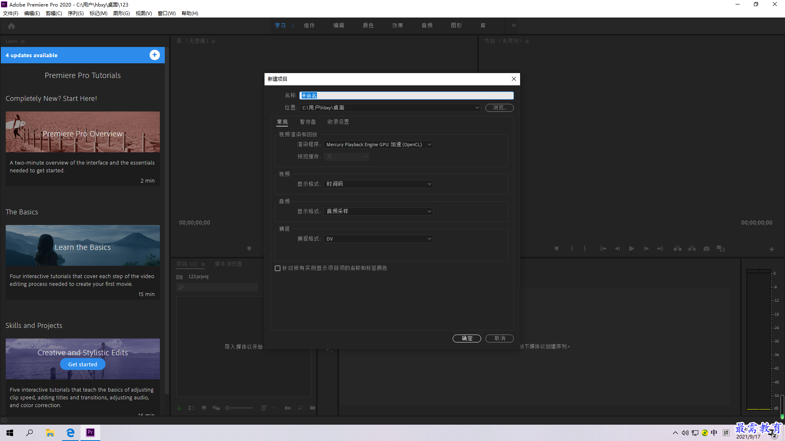Screen dimensions: 785x441
Task: Play the Program monitor
Action: [x=632, y=249]
